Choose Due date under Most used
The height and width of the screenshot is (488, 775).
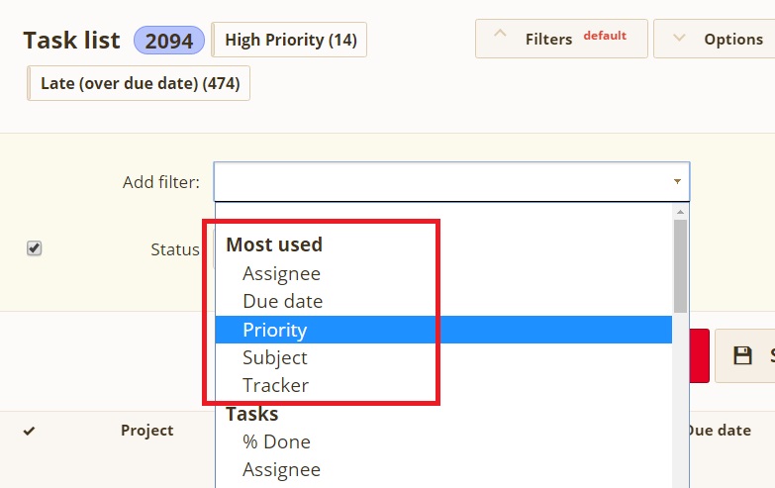click(x=283, y=301)
